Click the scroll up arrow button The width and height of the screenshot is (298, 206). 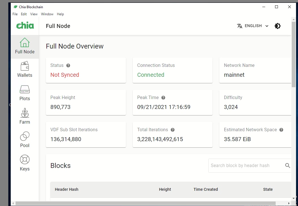(293, 19)
